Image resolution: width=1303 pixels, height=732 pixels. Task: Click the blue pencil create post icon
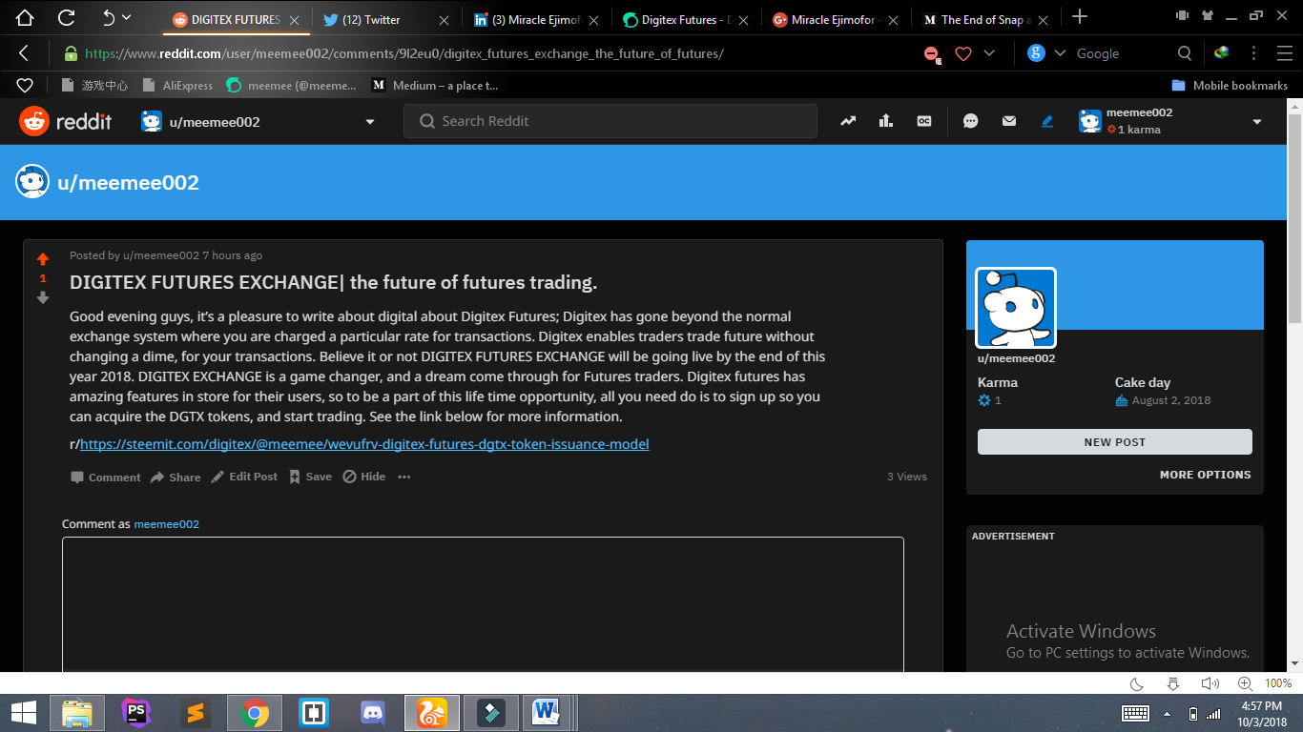pos(1047,121)
